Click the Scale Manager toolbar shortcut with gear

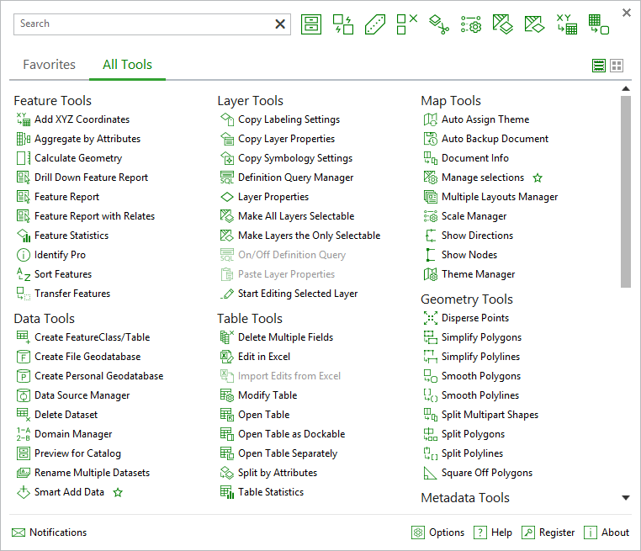click(470, 24)
